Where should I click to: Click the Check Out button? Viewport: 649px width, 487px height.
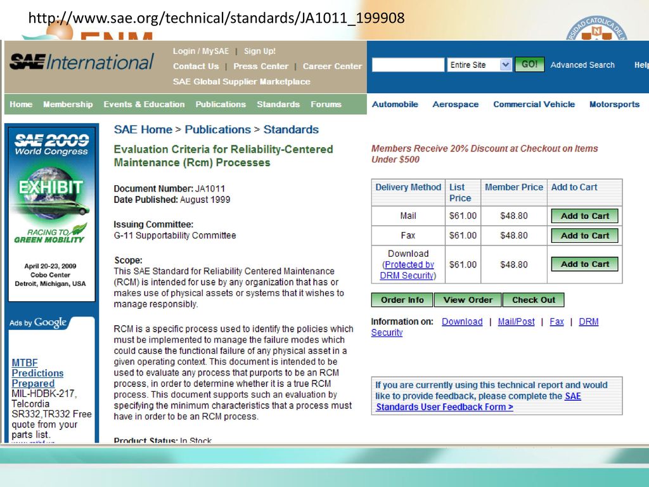point(533,300)
